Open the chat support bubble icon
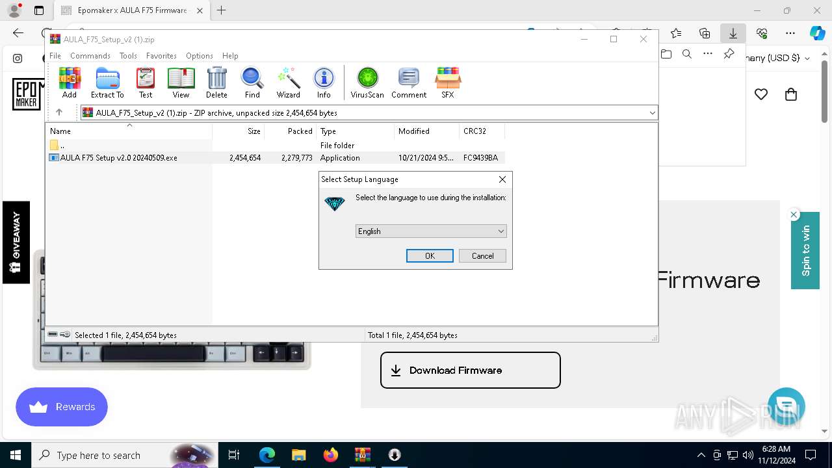 point(786,406)
